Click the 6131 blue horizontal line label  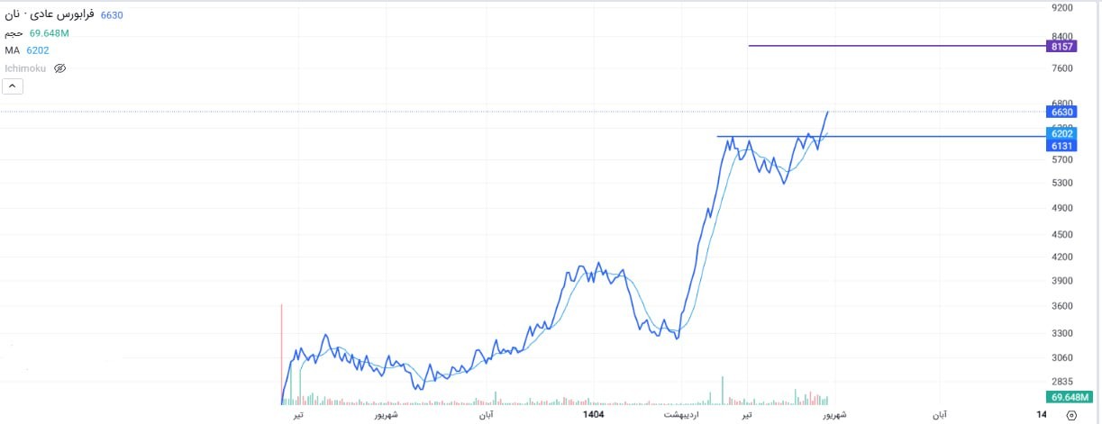1062,146
